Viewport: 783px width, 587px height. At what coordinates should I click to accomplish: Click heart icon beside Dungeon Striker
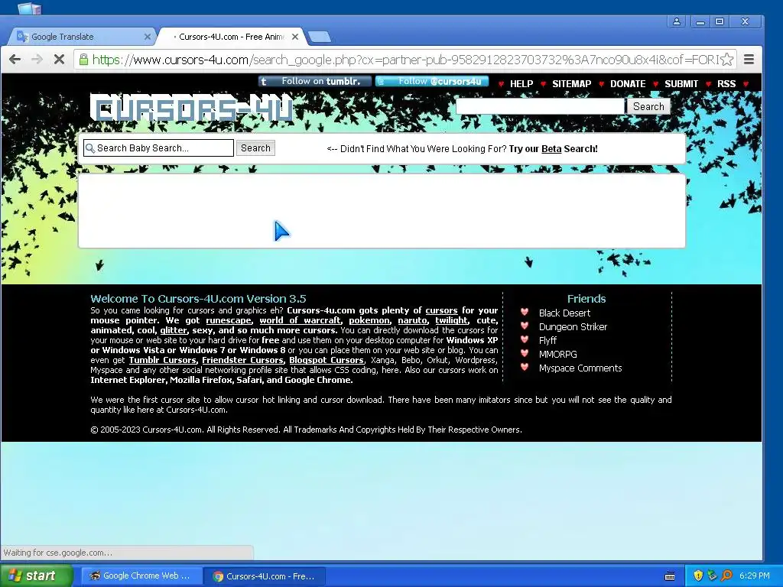pyautogui.click(x=525, y=326)
